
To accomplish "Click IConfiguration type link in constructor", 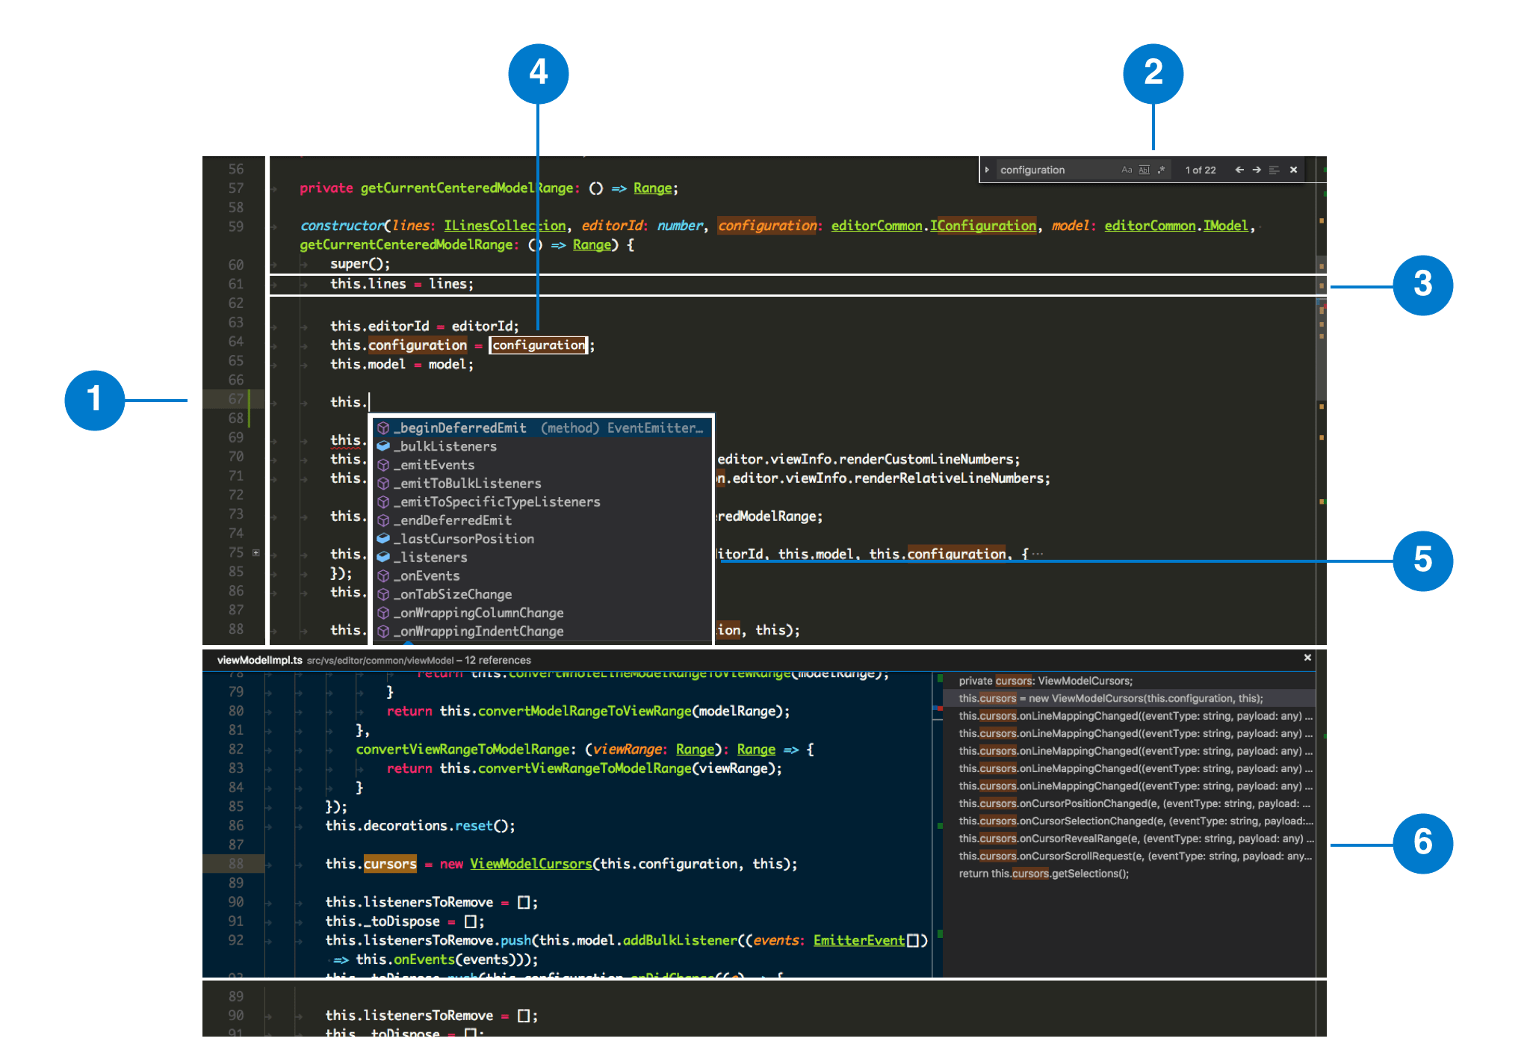I will (x=983, y=226).
